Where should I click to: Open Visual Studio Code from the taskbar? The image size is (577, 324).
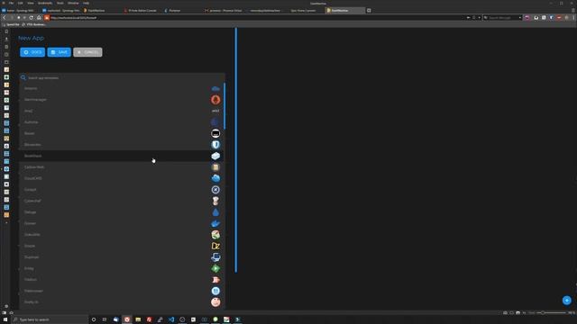point(171,319)
